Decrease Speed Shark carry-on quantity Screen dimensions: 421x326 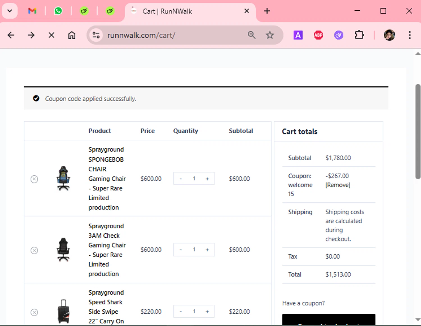pos(181,312)
